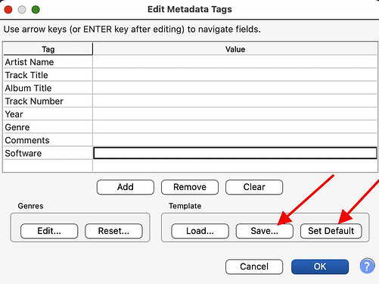Click the Year value cell
This screenshot has height=284, width=379.
235,114
